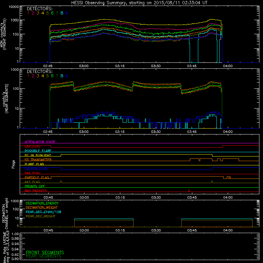
Task: Click the GAP_FLAG label
Action: pos(32,146)
